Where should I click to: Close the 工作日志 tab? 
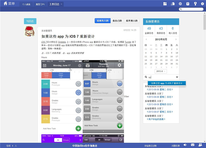click(x=61, y=4)
